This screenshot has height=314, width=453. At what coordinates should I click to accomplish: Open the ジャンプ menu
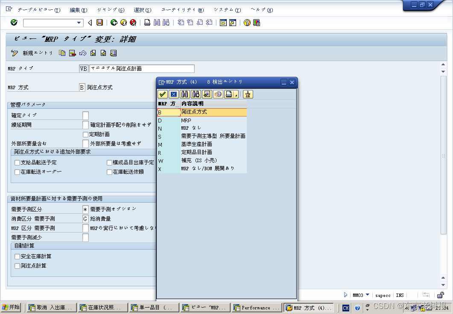pos(111,10)
